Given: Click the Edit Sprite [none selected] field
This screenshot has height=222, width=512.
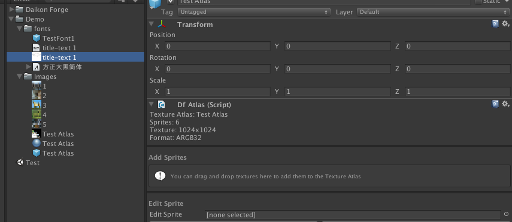Looking at the screenshot, I should click(353, 214).
